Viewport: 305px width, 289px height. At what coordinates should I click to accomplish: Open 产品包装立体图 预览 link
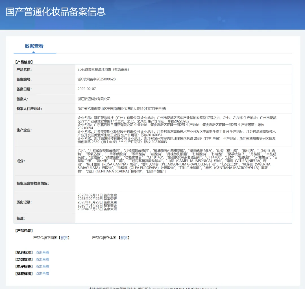click(x=124, y=238)
